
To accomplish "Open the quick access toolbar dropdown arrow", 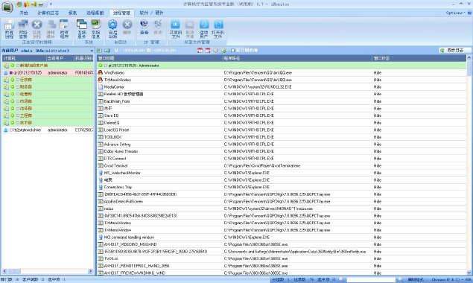I will [x=51, y=4].
